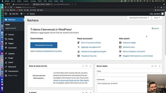Click the comment icon beside Attiva o disattiva

point(120,51)
